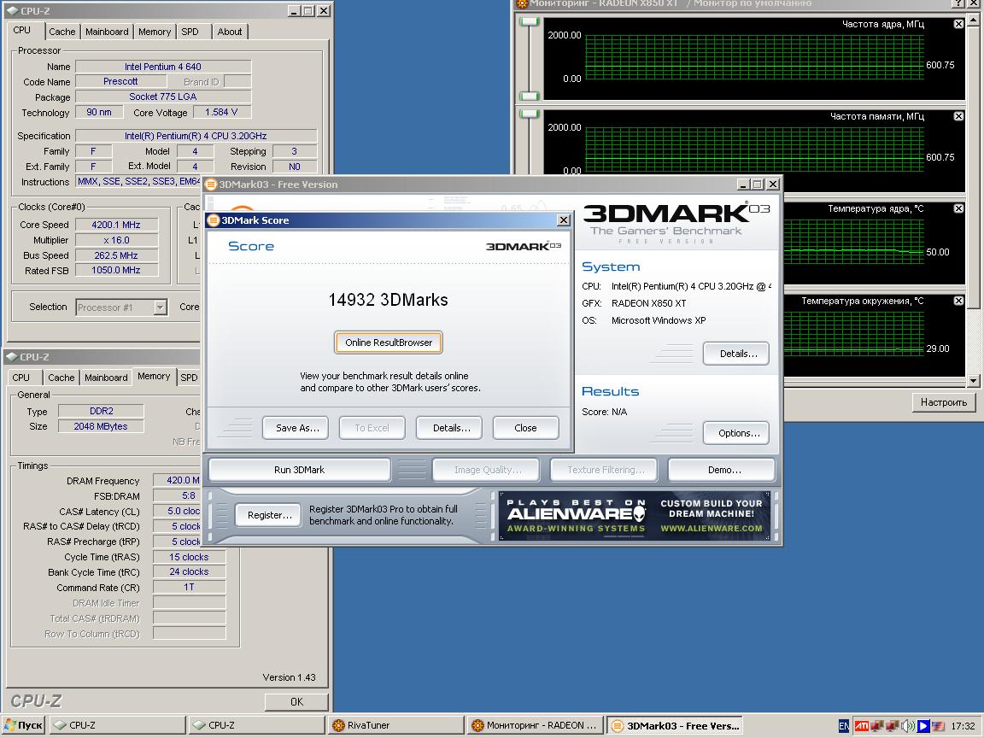Close the memory frequency graph (Частота памяти)
The width and height of the screenshot is (984, 738).
tap(958, 116)
